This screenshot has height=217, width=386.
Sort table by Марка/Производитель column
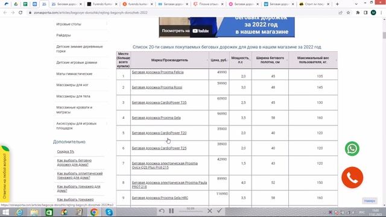169,60
